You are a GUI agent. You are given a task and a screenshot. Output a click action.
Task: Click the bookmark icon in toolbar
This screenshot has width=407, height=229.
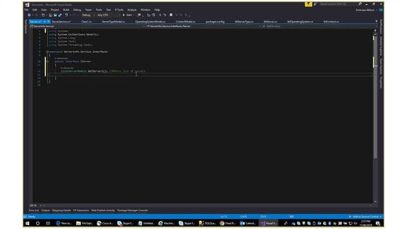(x=171, y=15)
